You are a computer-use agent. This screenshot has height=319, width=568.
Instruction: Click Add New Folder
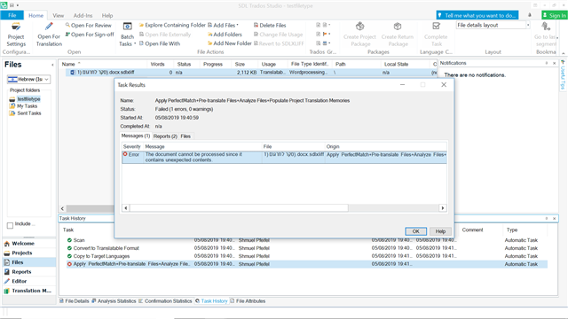click(x=229, y=43)
